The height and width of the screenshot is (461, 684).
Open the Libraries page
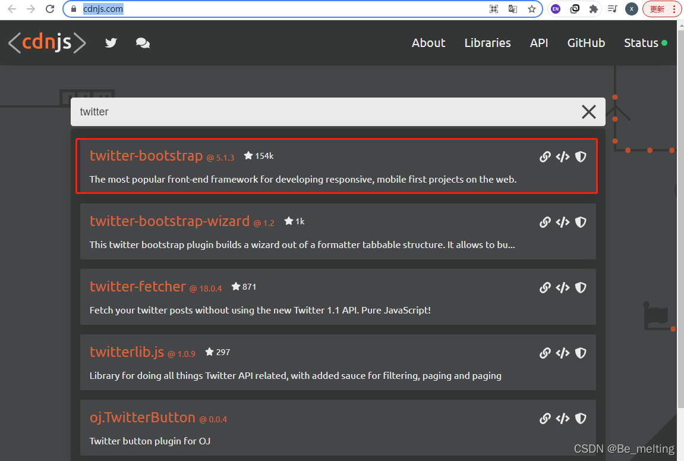pyautogui.click(x=487, y=43)
